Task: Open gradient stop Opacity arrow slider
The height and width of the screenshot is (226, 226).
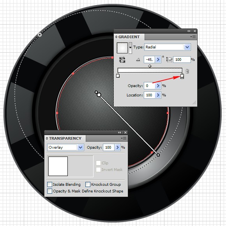Action: 158,86
